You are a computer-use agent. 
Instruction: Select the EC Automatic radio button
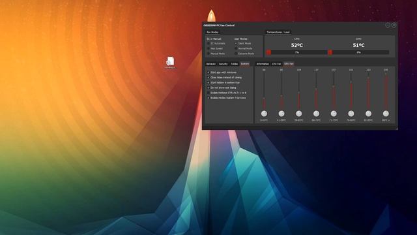coord(208,44)
